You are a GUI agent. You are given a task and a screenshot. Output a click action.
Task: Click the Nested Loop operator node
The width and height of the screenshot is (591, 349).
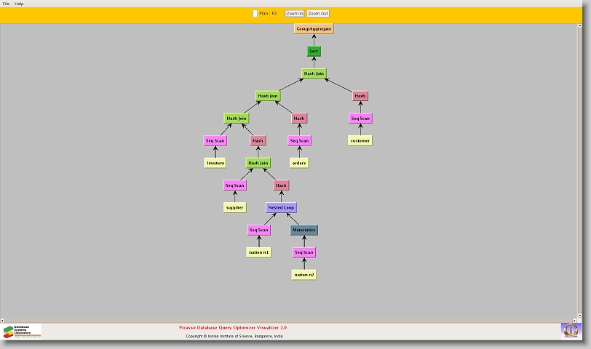coord(281,208)
